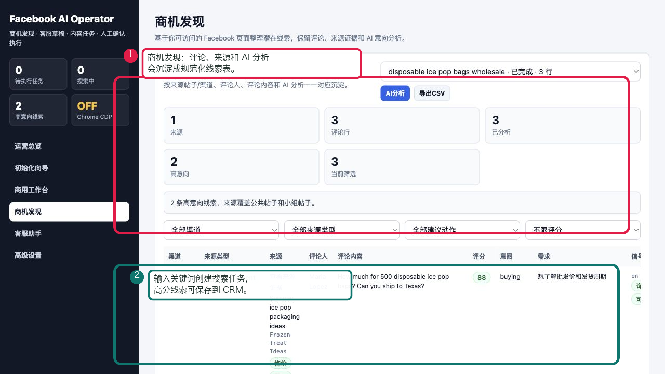The width and height of the screenshot is (665, 374).
Task: Click the 高意向线索 stat card
Action: click(x=38, y=110)
